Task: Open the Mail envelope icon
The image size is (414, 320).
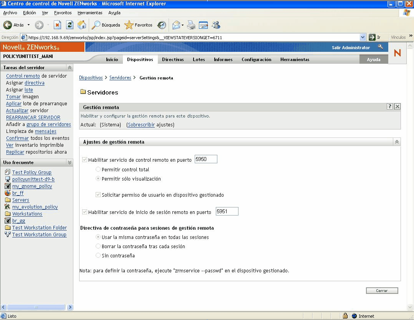Action: (176, 25)
